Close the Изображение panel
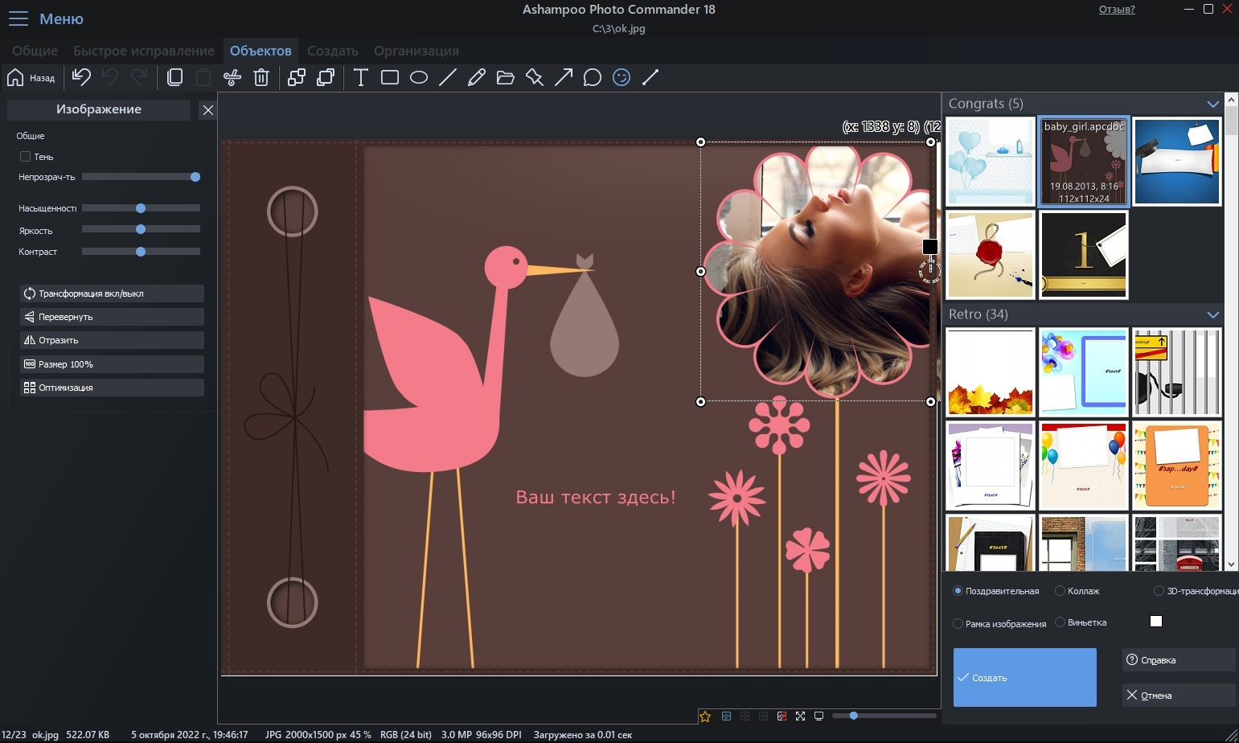1239x743 pixels. click(x=207, y=110)
